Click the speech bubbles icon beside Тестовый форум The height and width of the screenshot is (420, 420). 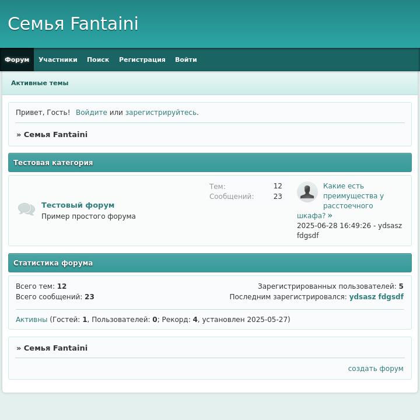tap(26, 209)
